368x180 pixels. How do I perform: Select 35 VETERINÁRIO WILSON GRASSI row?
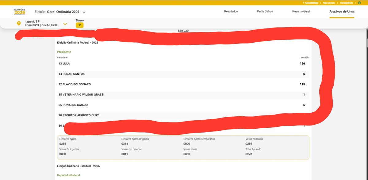(183, 95)
